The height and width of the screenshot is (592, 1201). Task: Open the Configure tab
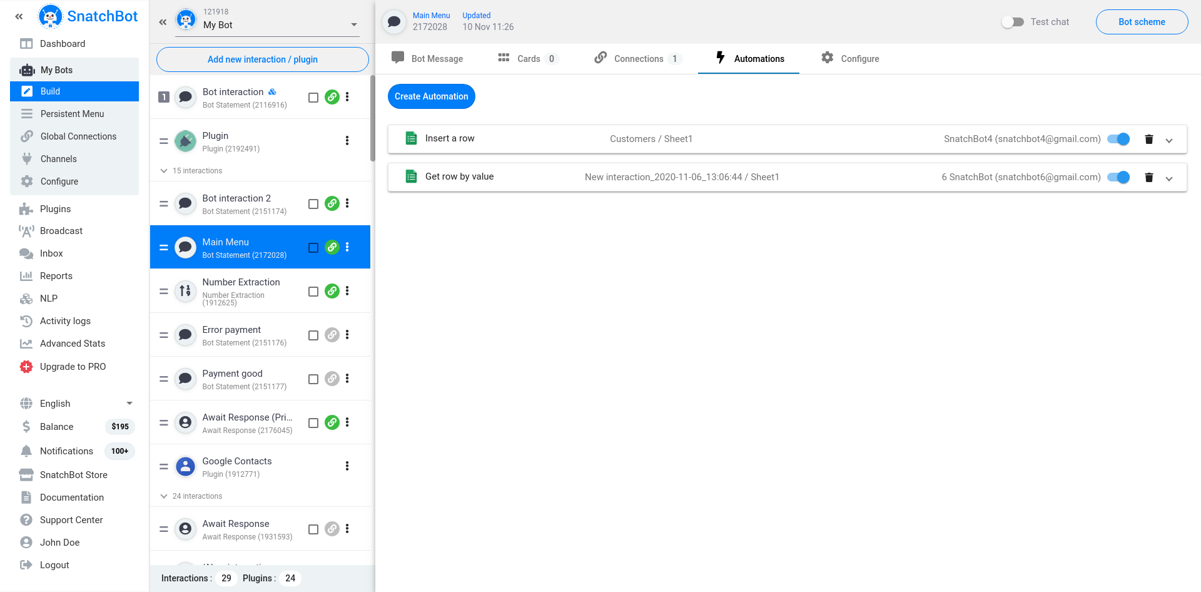click(850, 58)
